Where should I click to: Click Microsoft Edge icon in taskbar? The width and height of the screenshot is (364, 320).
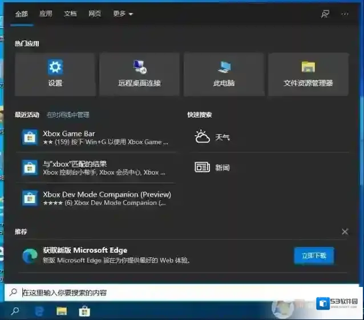click(40, 311)
